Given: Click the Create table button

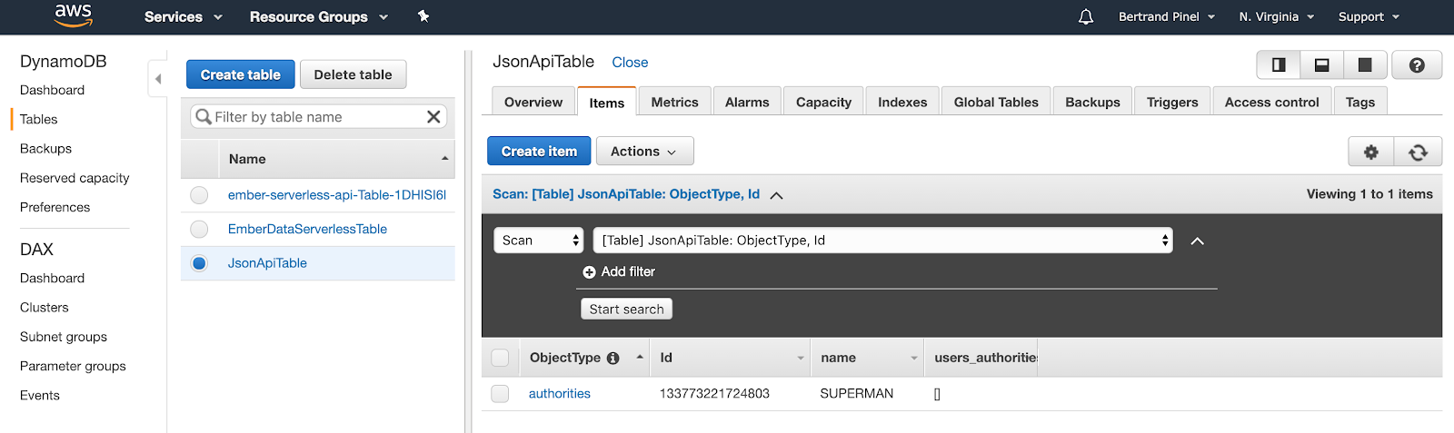Looking at the screenshot, I should [241, 74].
